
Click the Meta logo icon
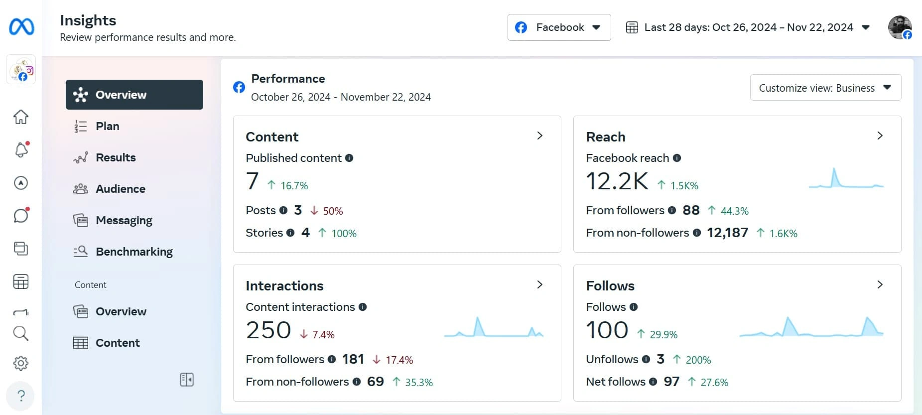point(21,26)
